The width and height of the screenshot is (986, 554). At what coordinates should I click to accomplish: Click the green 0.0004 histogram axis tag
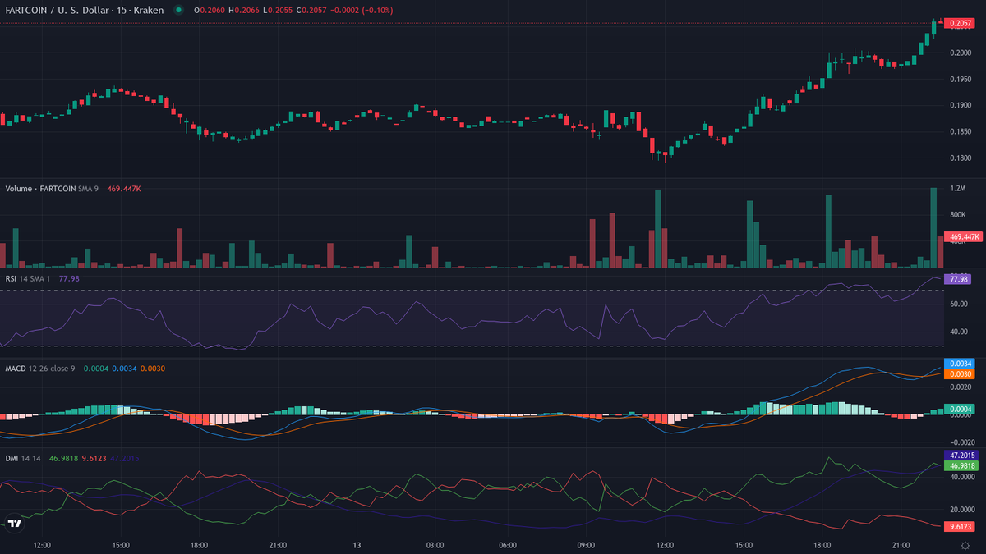tap(960, 409)
